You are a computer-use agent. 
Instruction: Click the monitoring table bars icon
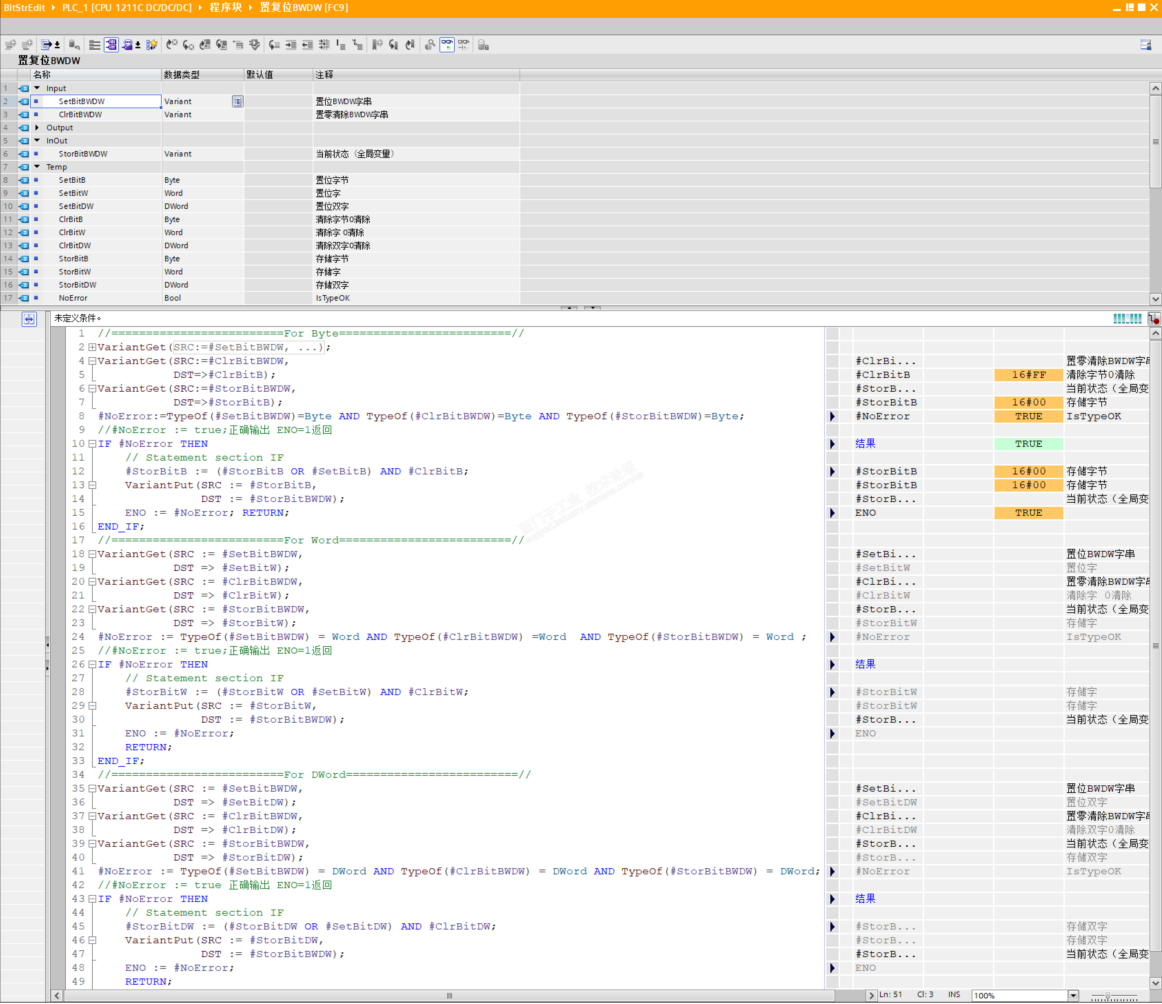click(x=1127, y=319)
